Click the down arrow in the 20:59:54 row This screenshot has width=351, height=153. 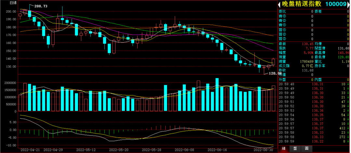[348, 115]
